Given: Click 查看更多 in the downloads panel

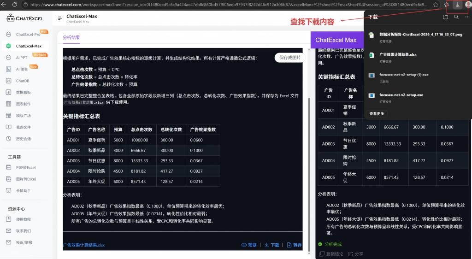Looking at the screenshot, I should (x=377, y=114).
